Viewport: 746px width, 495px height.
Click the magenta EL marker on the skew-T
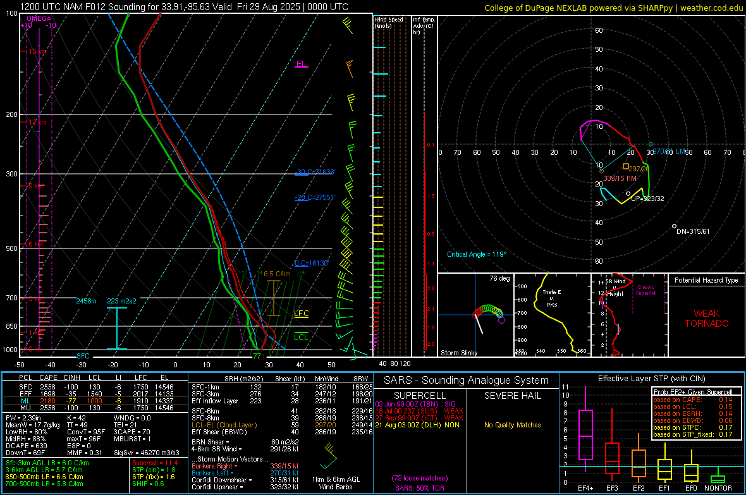click(x=301, y=64)
